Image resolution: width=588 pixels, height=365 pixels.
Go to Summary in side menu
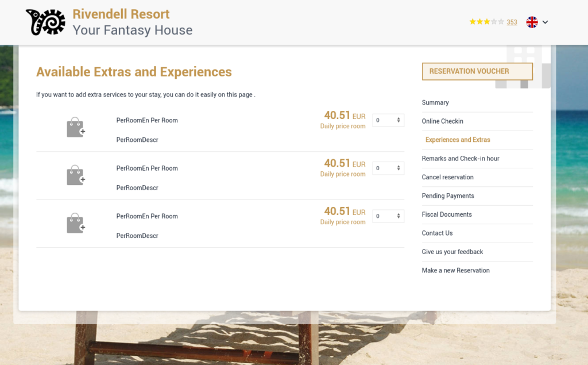click(x=435, y=102)
